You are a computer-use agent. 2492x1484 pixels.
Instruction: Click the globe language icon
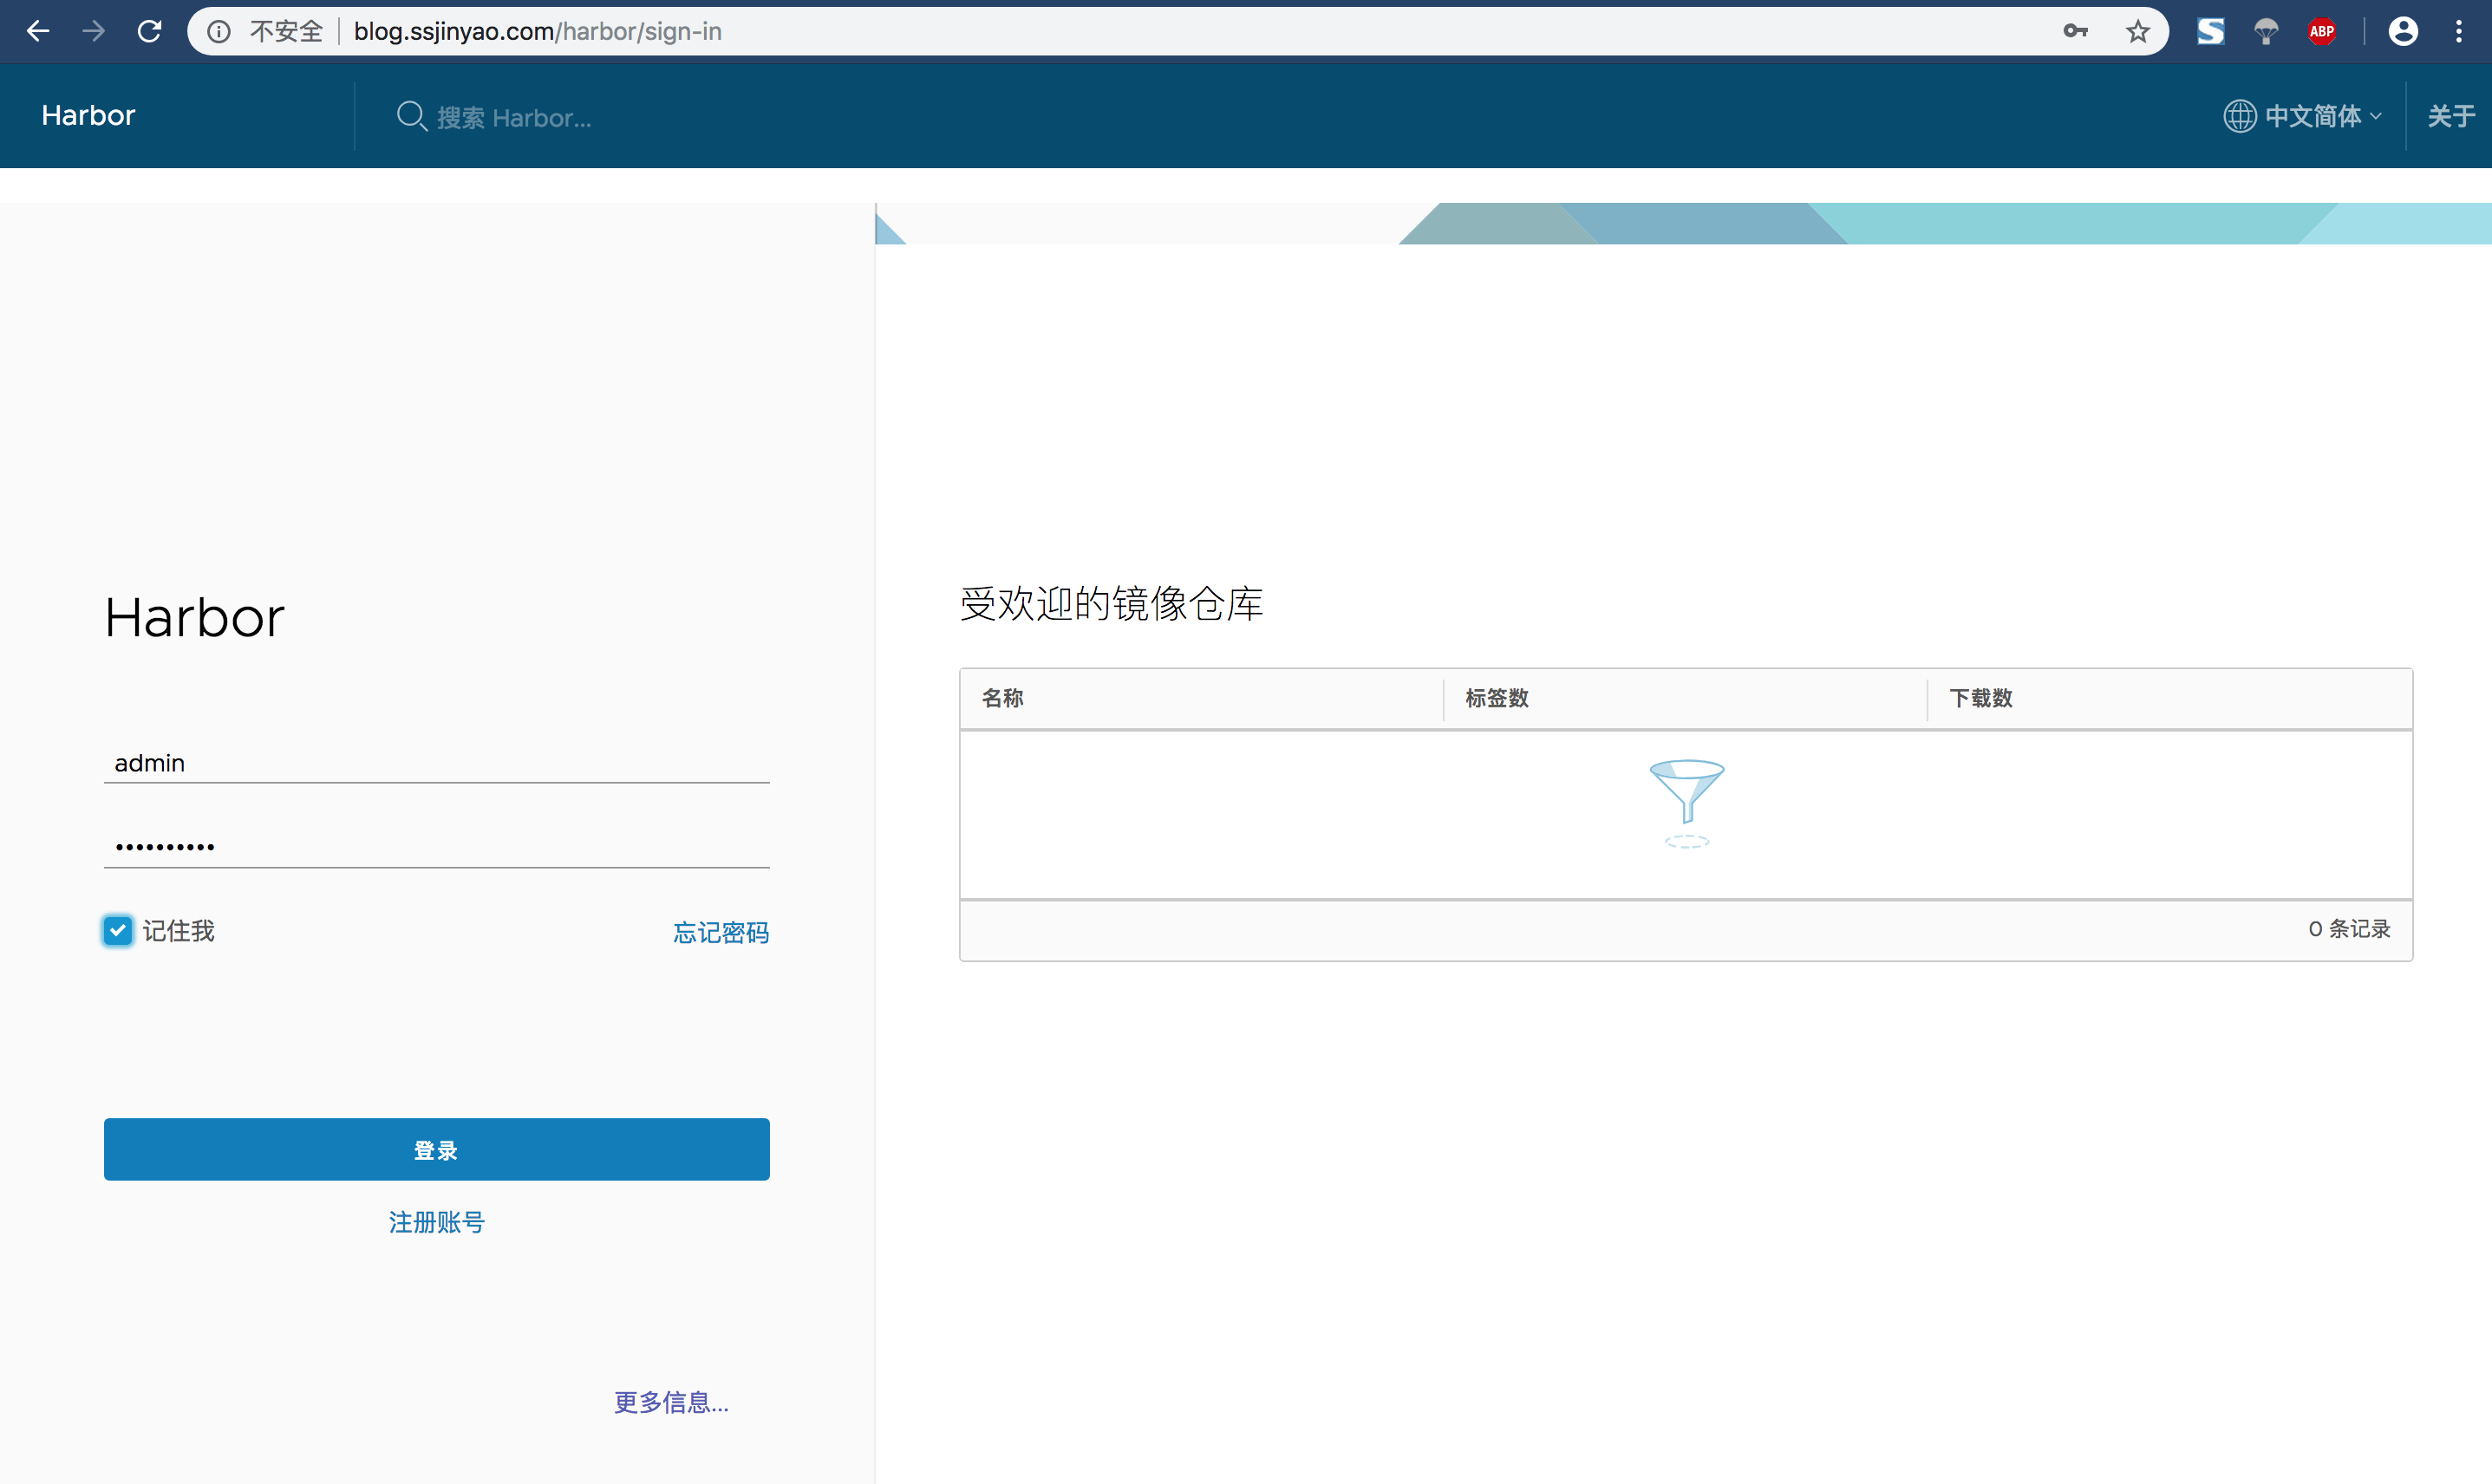tap(2239, 116)
